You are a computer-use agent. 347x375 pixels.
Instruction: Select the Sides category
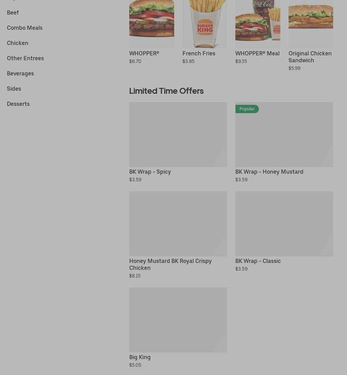[x=14, y=89]
